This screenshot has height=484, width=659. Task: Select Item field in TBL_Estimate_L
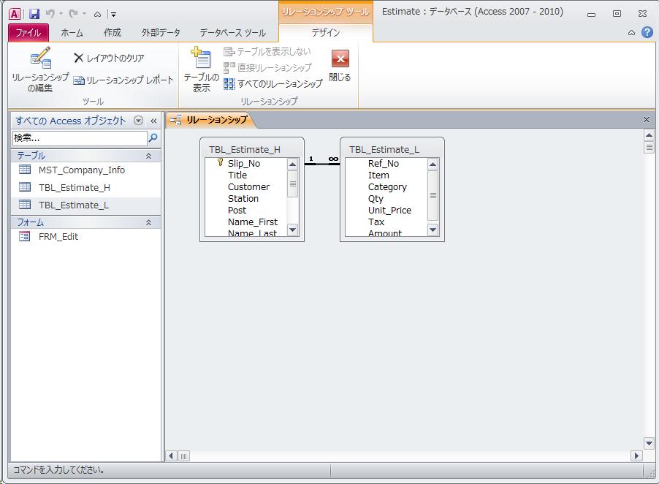pos(378,175)
